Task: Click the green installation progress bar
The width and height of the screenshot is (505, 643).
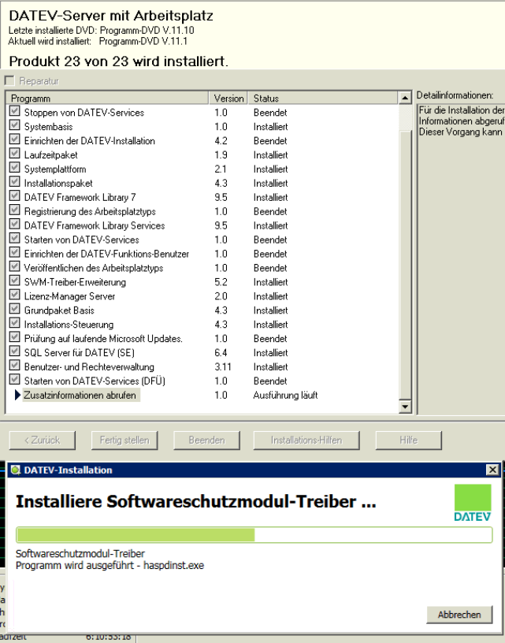Action: click(254, 535)
